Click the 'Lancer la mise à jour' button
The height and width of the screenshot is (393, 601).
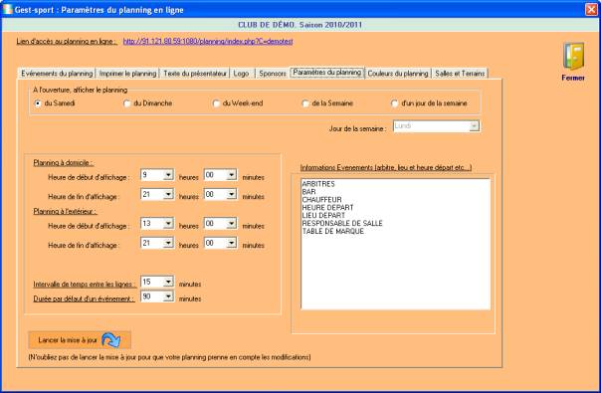coord(80,340)
